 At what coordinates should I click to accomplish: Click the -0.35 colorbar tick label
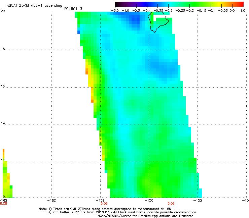pyautogui.click(x=158, y=11)
